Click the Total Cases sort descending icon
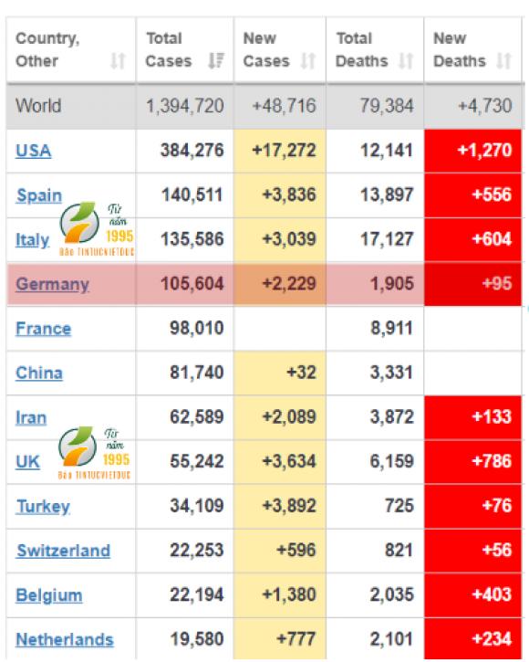Screen dimensions: 529x662 [216, 61]
